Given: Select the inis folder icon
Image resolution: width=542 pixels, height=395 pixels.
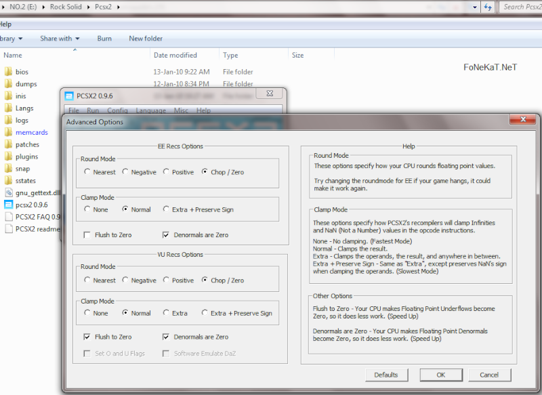Looking at the screenshot, I should click(x=9, y=96).
